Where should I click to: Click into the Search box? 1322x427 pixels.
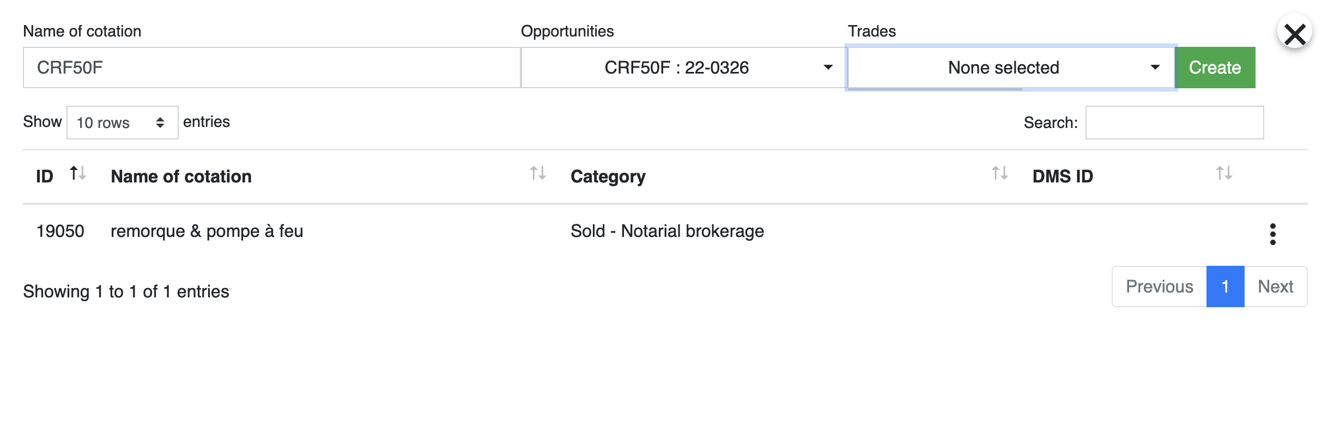tap(1174, 123)
